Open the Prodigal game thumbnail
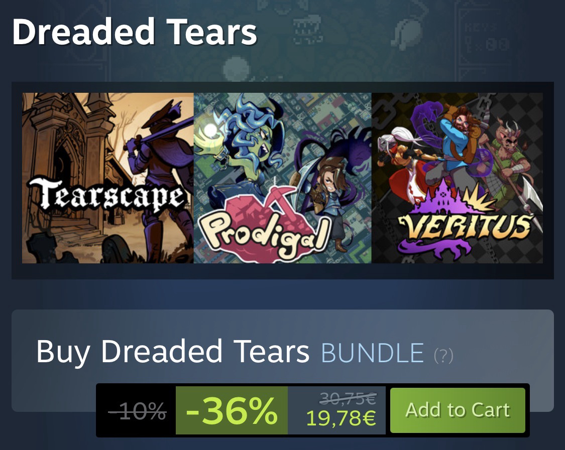The width and height of the screenshot is (565, 450). pos(282,178)
